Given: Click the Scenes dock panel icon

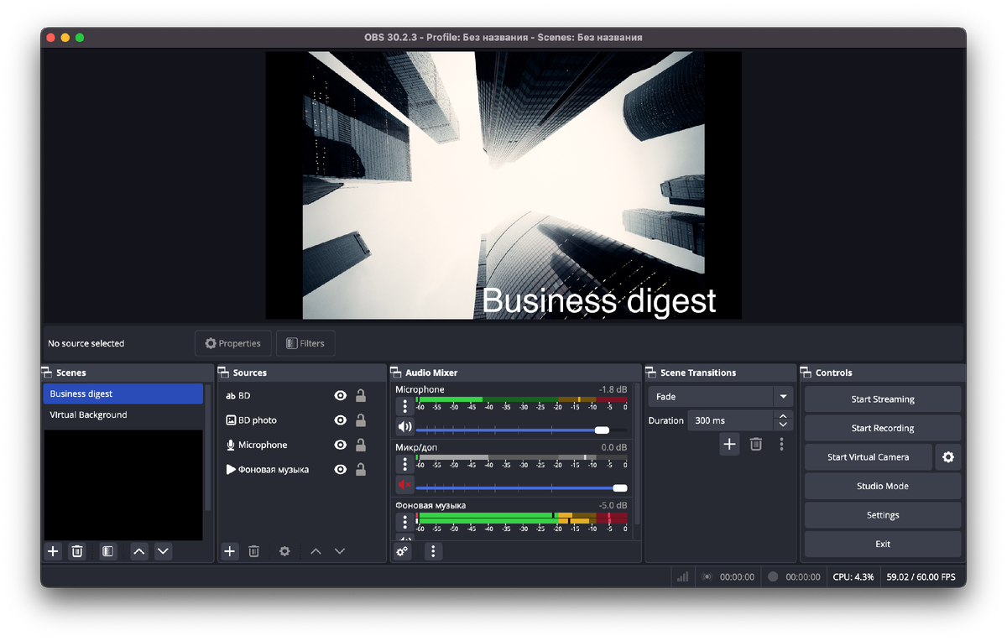Looking at the screenshot, I should coord(48,373).
